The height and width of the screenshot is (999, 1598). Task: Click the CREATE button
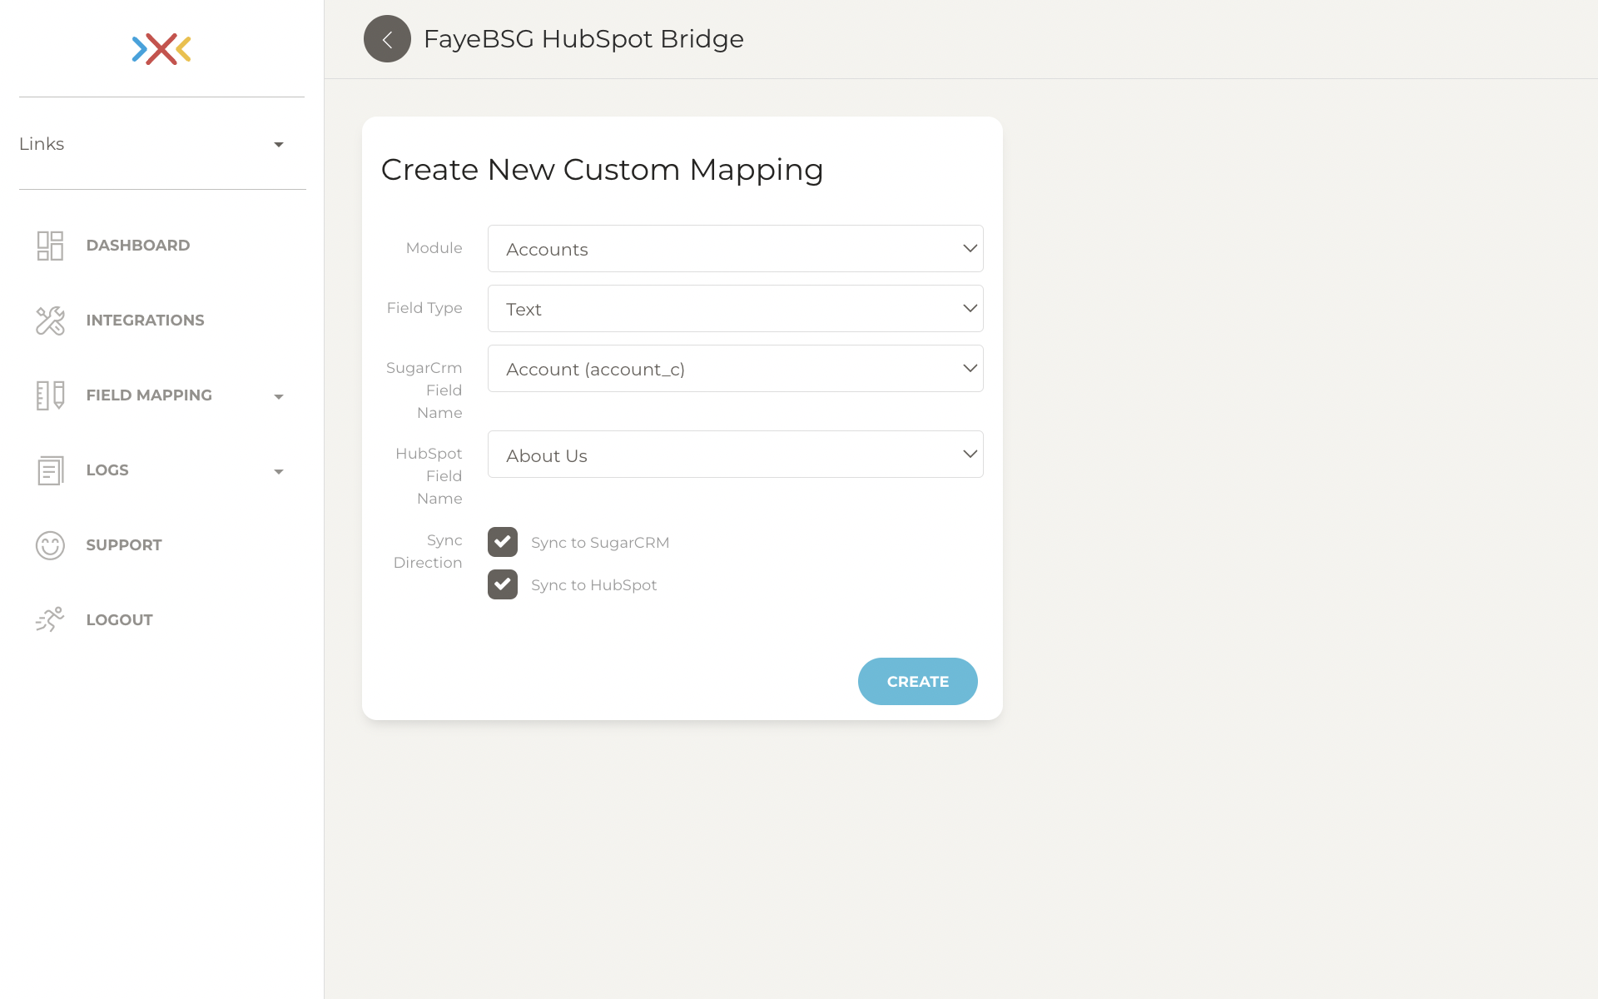tap(917, 681)
